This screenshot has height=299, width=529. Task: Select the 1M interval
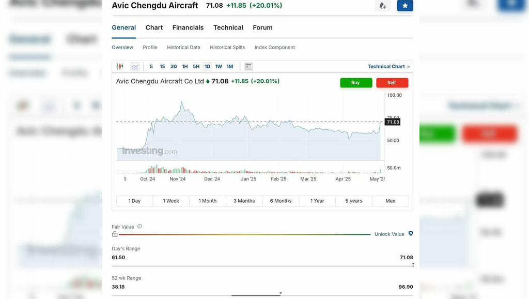pos(230,67)
